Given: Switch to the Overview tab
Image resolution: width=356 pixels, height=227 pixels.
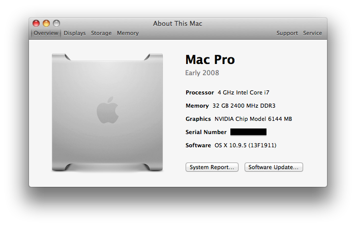Looking at the screenshot, I should (x=46, y=33).
